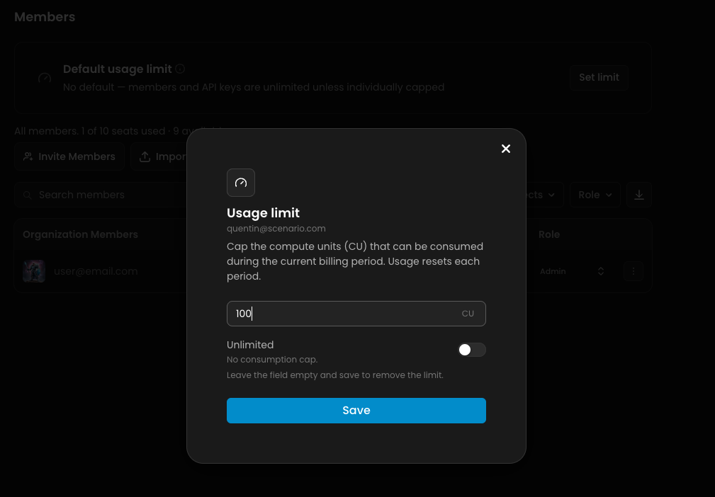Viewport: 715px width, 497px height.
Task: Open the partially hidden projects filter dropdown
Action: pyautogui.click(x=544, y=195)
